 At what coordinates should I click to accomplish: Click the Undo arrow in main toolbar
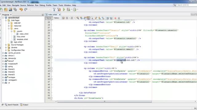pyautogui.click(x=21, y=9)
